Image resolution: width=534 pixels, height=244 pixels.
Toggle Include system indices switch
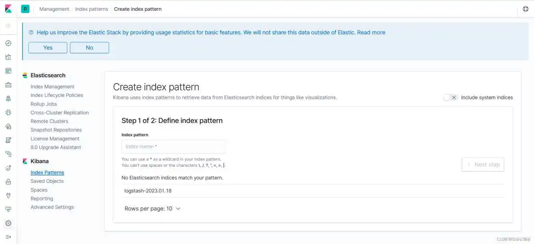point(450,98)
